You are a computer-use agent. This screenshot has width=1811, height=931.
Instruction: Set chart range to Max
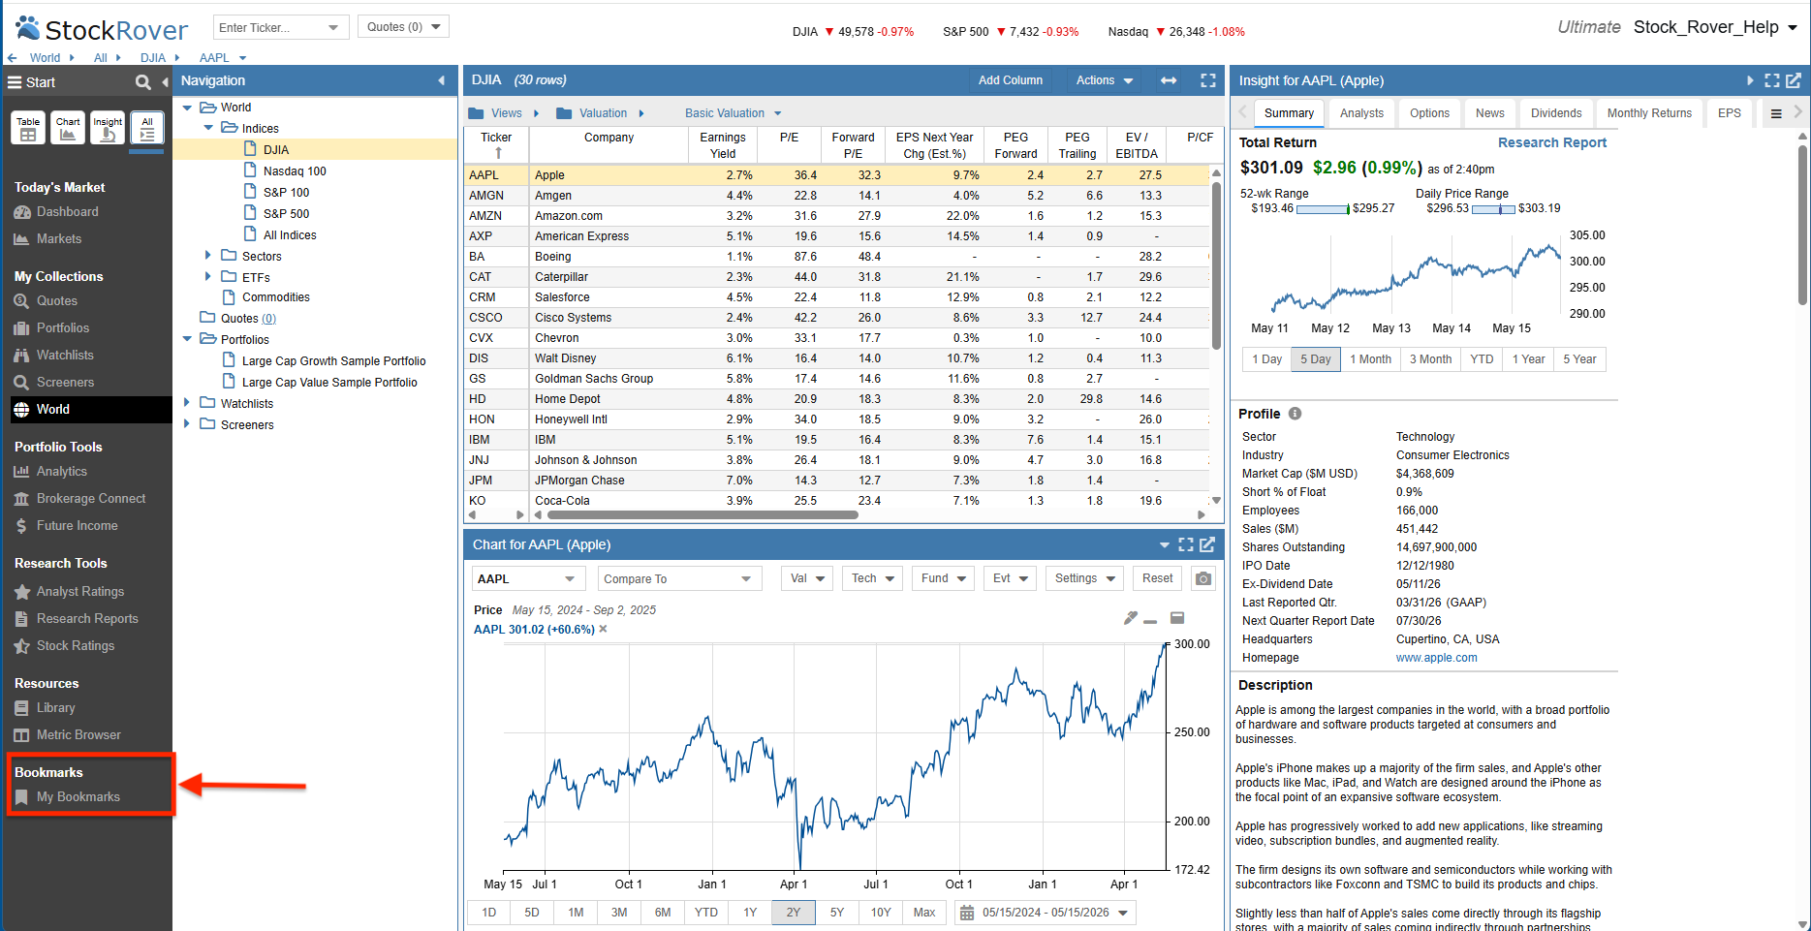point(924,913)
